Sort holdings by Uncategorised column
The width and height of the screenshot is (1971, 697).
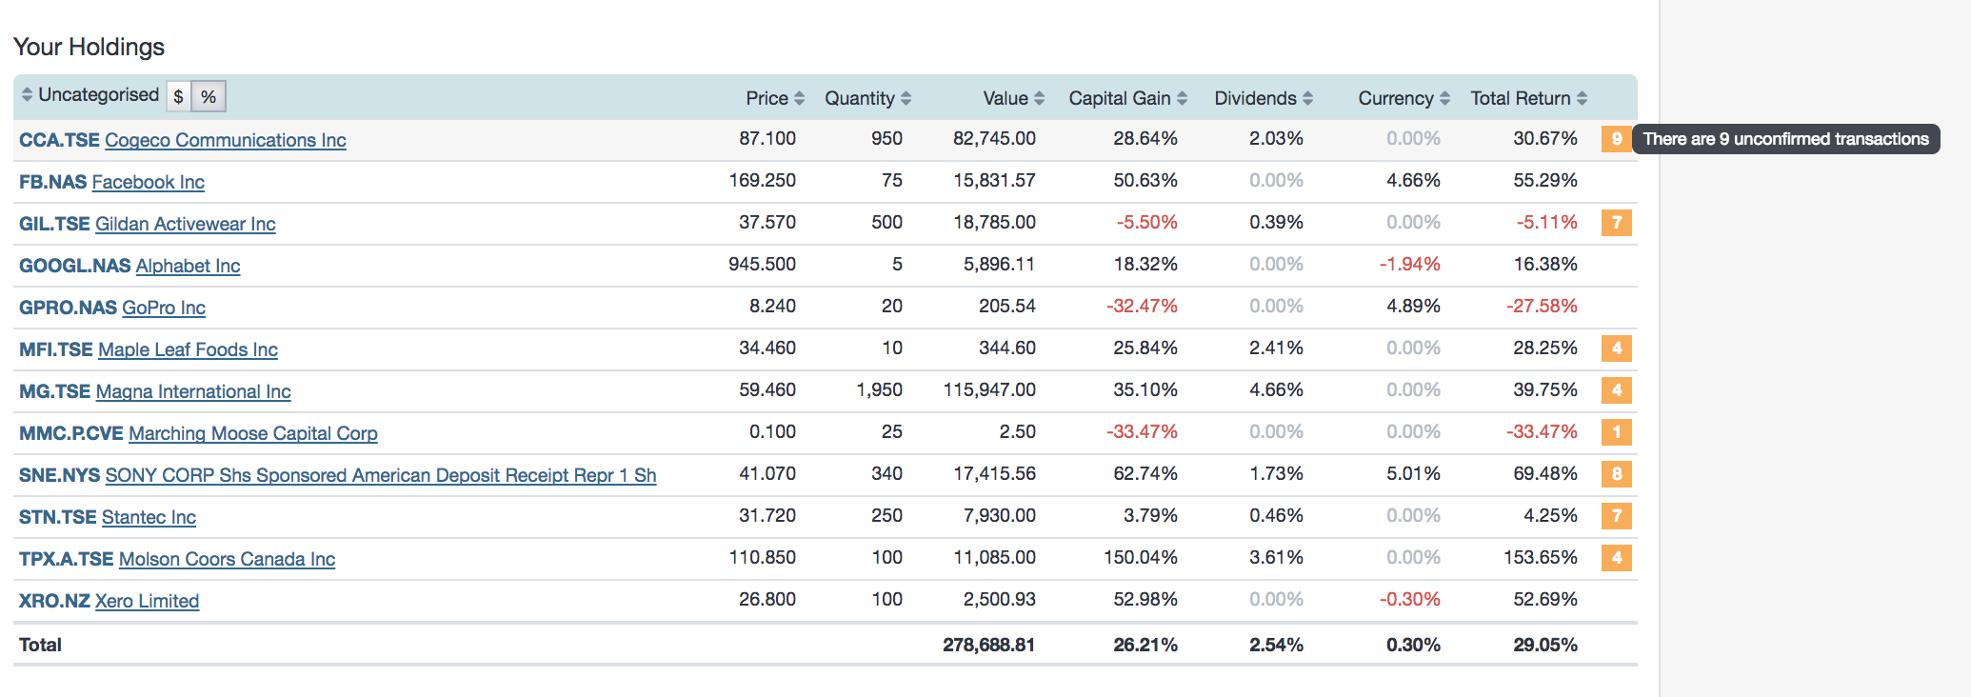click(x=90, y=95)
